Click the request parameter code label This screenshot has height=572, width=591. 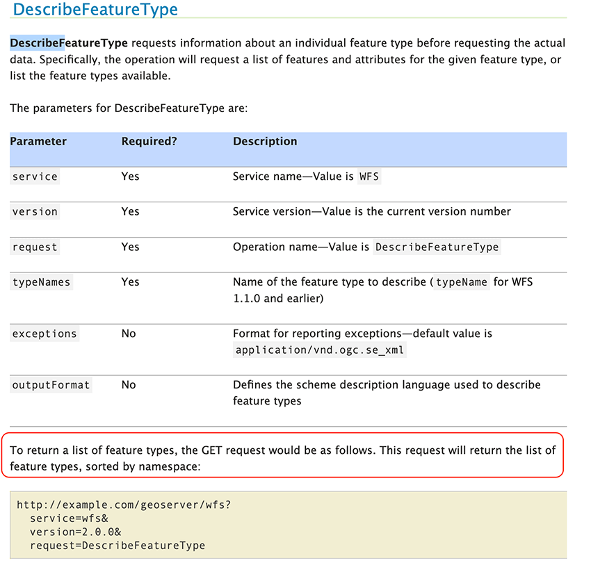[35, 247]
